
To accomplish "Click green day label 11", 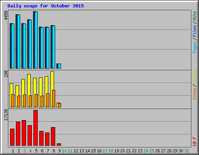I will 70,151.
